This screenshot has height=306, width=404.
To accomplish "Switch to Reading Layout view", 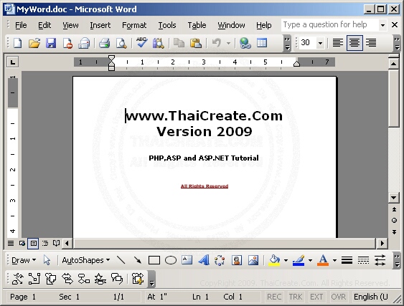I will (56, 243).
